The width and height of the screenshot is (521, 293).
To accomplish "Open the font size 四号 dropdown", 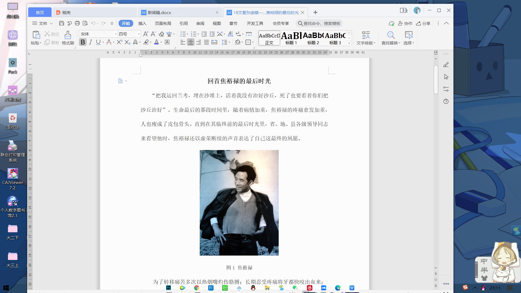I will point(139,34).
